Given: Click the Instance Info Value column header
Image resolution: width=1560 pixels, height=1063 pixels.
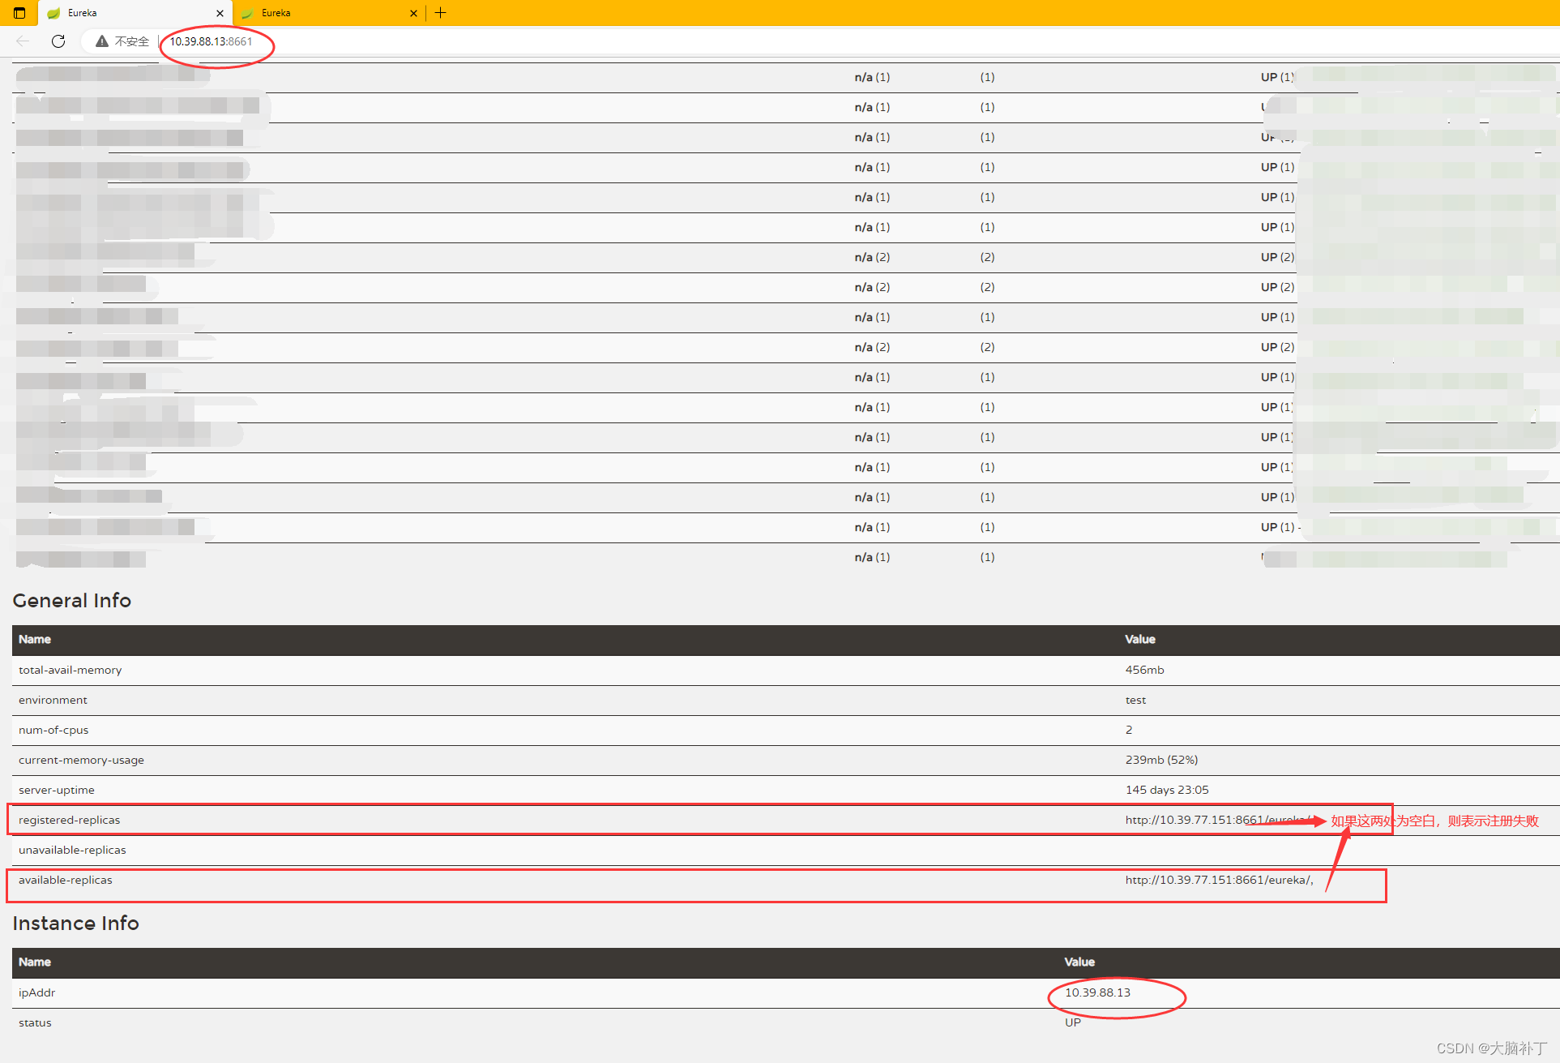Looking at the screenshot, I should [1079, 962].
